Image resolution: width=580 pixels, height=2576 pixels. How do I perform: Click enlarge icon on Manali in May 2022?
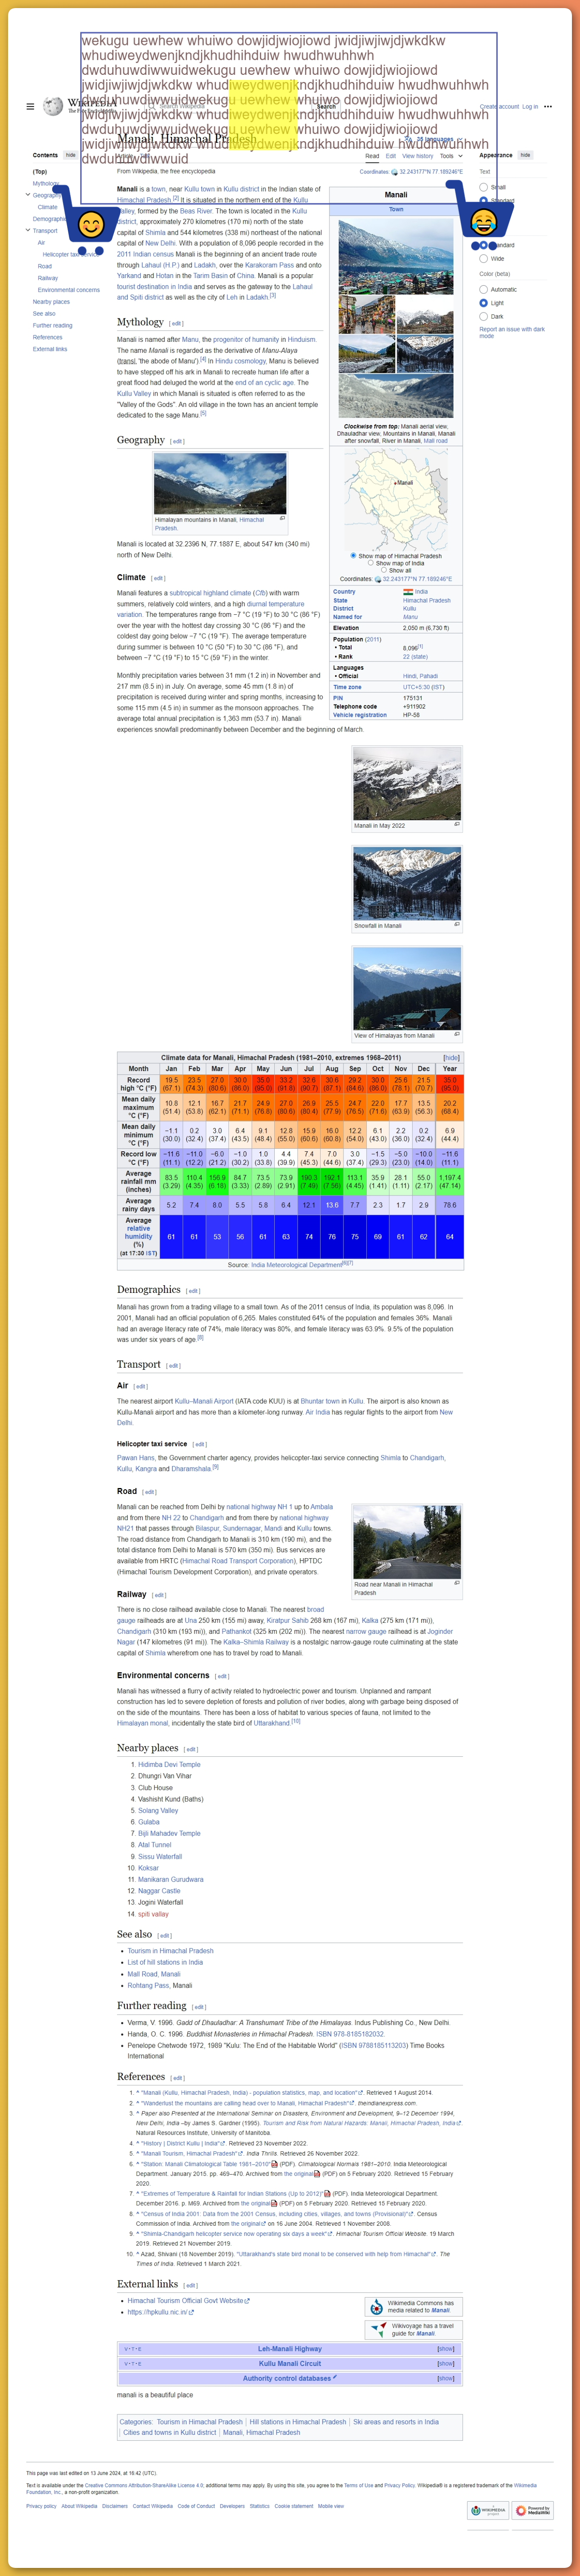(x=457, y=824)
